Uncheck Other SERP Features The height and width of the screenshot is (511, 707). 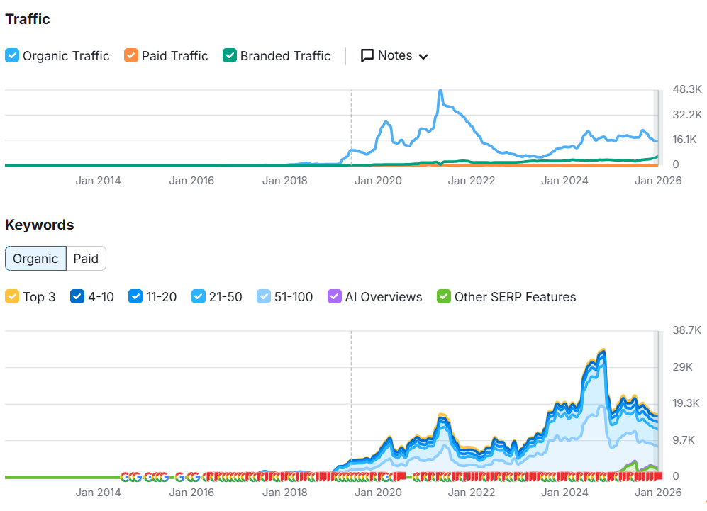tap(444, 296)
